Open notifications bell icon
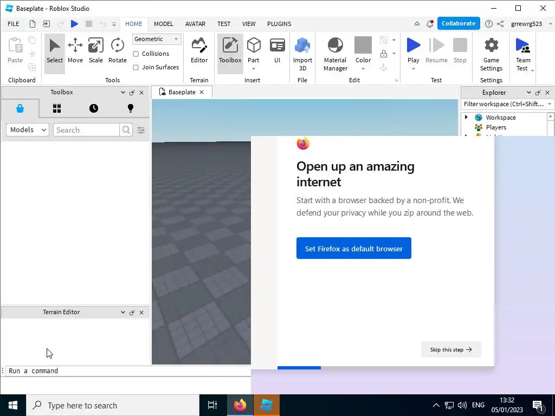This screenshot has width=555, height=416. pos(430,24)
